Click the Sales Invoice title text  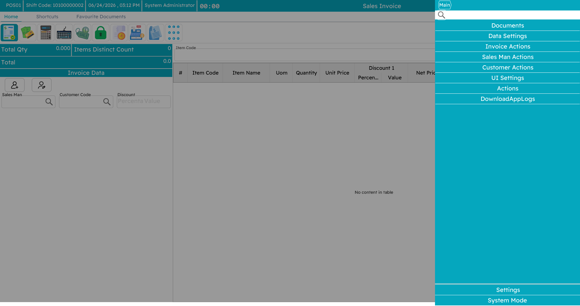382,6
